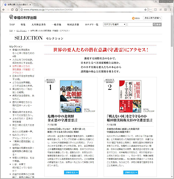
Task: Click the 幸福の科学出版 site logo
Action: coord(23,17)
